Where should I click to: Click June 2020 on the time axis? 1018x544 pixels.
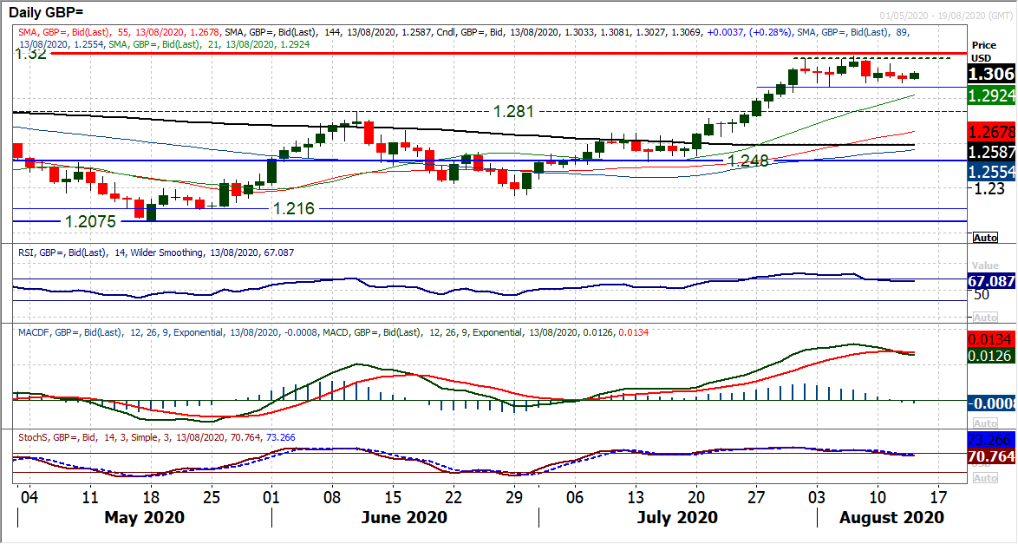pos(404,517)
